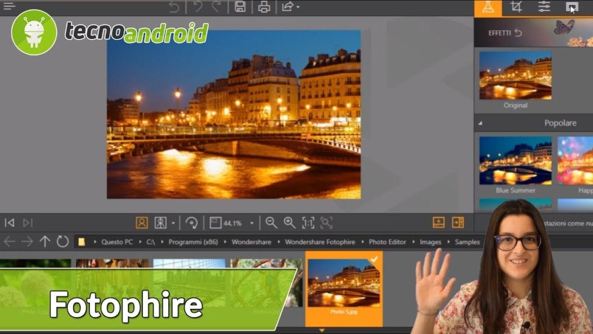Expand arrow before Photo Editor breadcrumb
Image resolution: width=593 pixels, height=334 pixels.
[363, 242]
